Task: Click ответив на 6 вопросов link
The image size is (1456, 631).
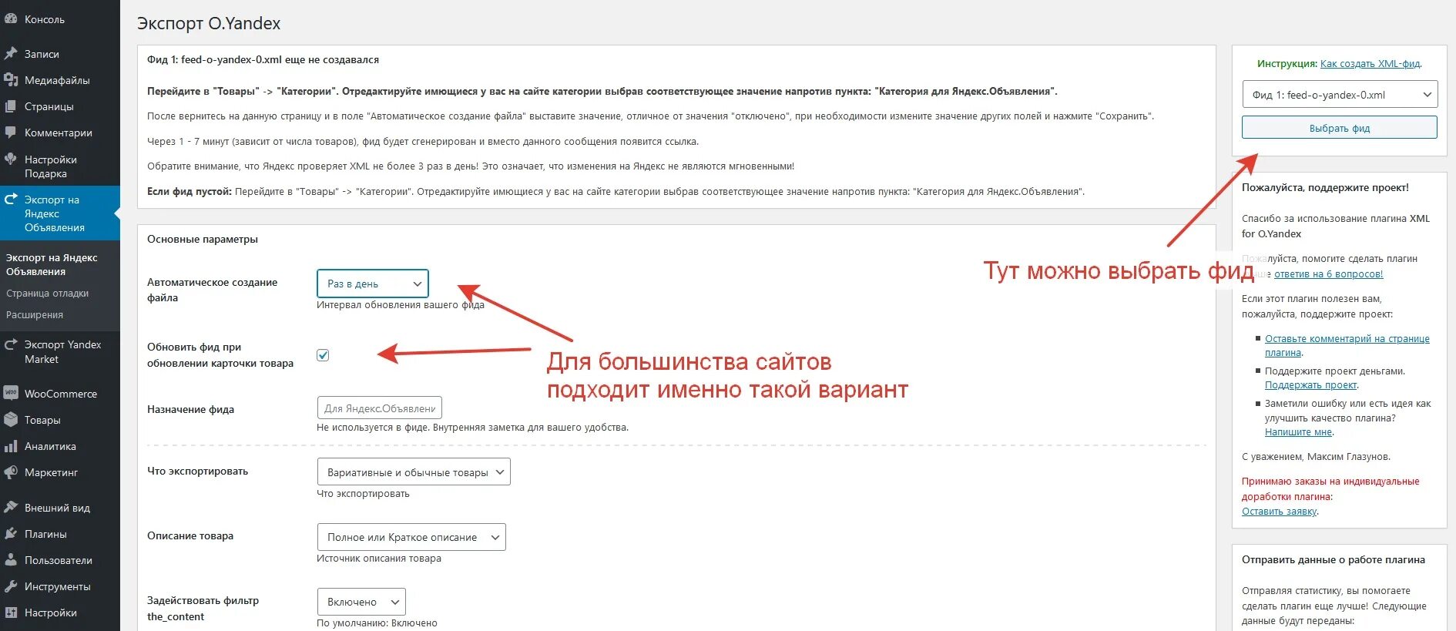Action: [x=1328, y=274]
